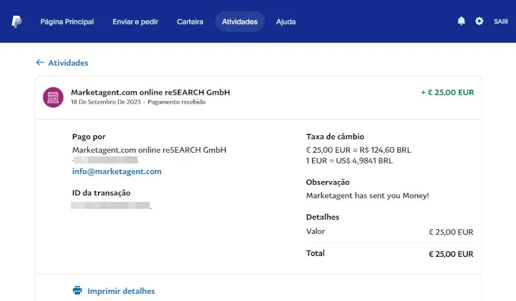Click the + € 25,00 EUR header amount
516x301 pixels.
[448, 92]
